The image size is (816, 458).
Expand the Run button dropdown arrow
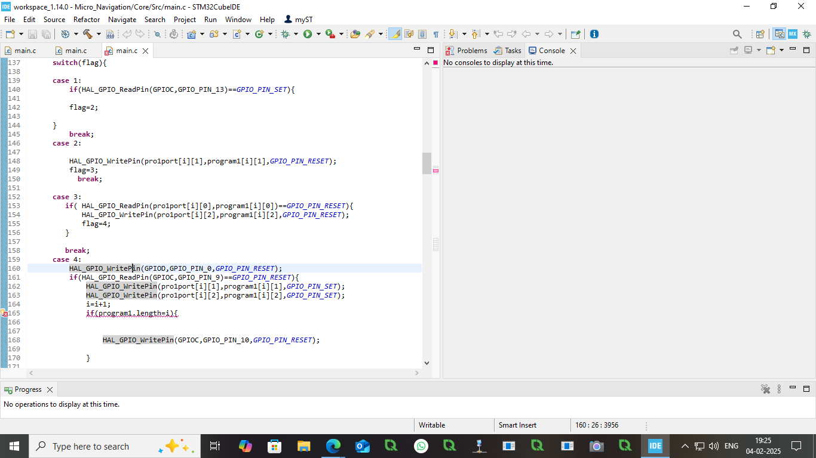(318, 34)
